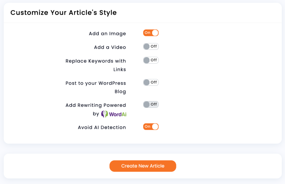Disable the Avoid AI Detection switch
285x184 pixels.
tap(151, 126)
